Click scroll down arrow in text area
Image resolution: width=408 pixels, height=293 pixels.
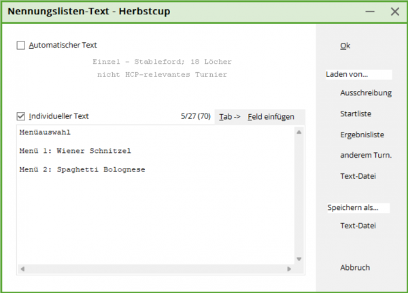coord(299,259)
